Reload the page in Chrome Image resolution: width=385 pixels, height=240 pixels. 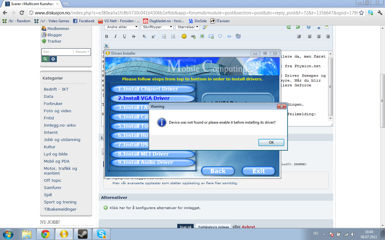[22, 13]
